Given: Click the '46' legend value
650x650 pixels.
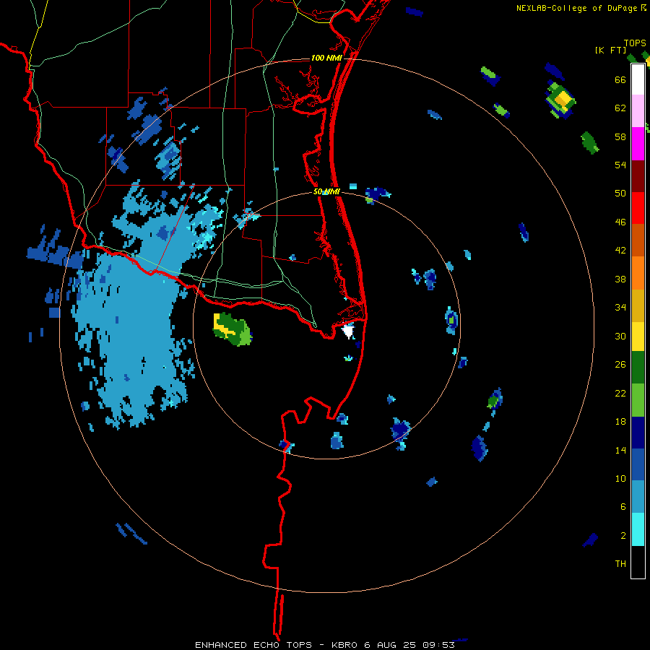Looking at the screenshot, I should (x=620, y=222).
